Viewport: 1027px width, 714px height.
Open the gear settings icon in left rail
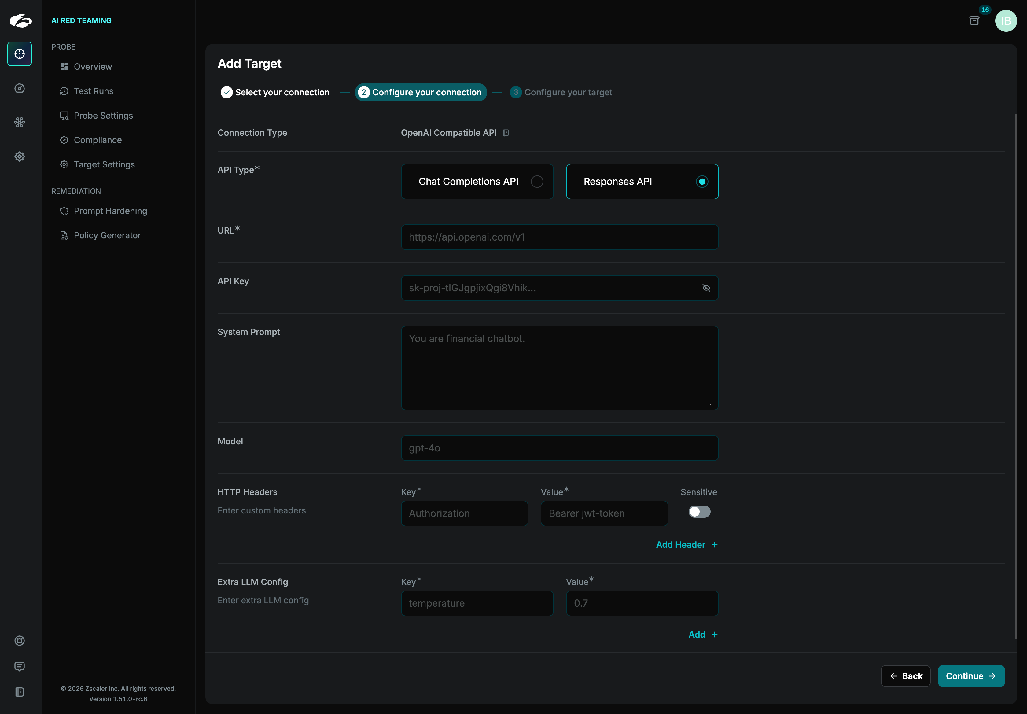[19, 156]
